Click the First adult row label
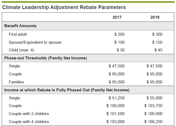This screenshot has height=126, width=176. [x=18, y=34]
